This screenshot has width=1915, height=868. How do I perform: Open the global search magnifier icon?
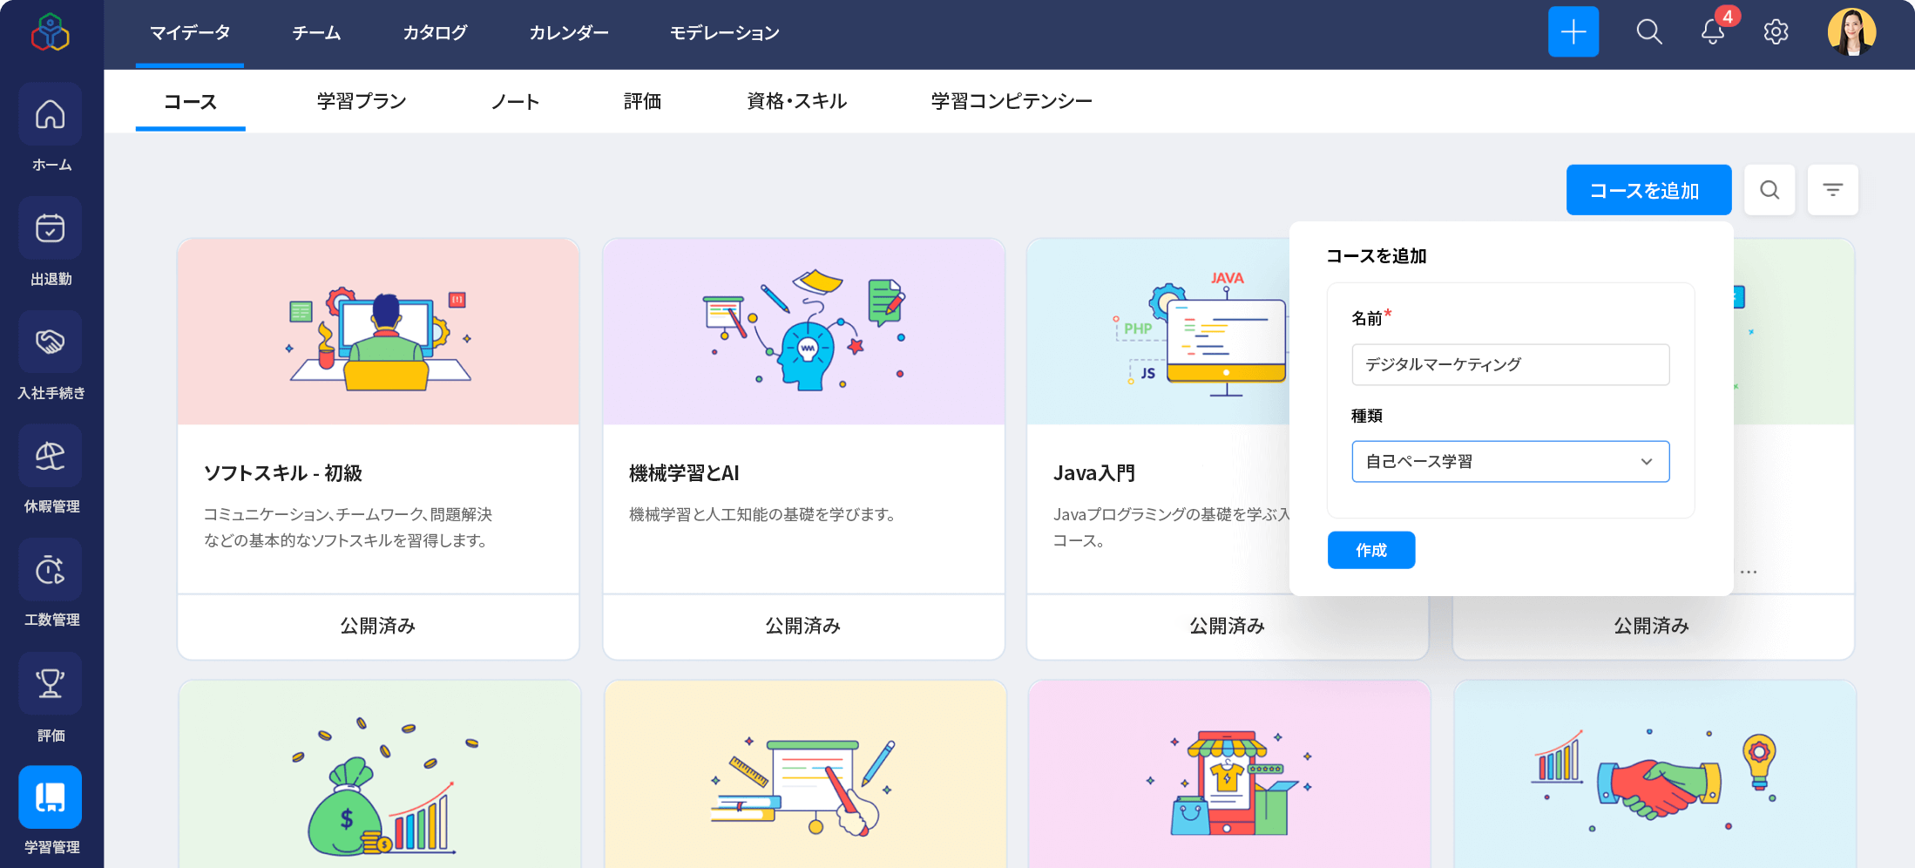1649,32
